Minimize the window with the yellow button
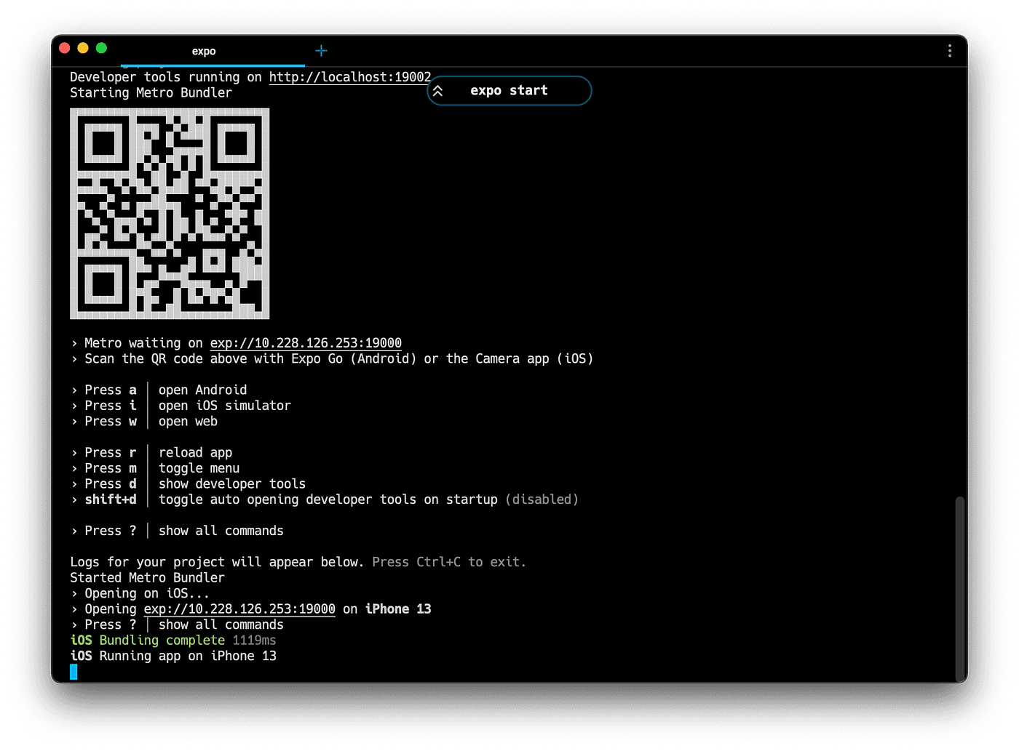 [x=83, y=48]
